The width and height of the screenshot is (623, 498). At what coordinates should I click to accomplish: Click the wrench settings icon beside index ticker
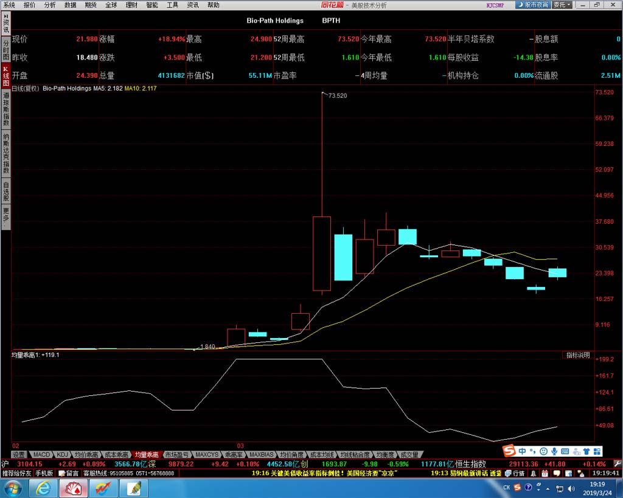pyautogui.click(x=617, y=463)
